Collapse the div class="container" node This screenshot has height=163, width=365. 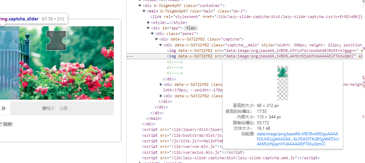point(140,6)
